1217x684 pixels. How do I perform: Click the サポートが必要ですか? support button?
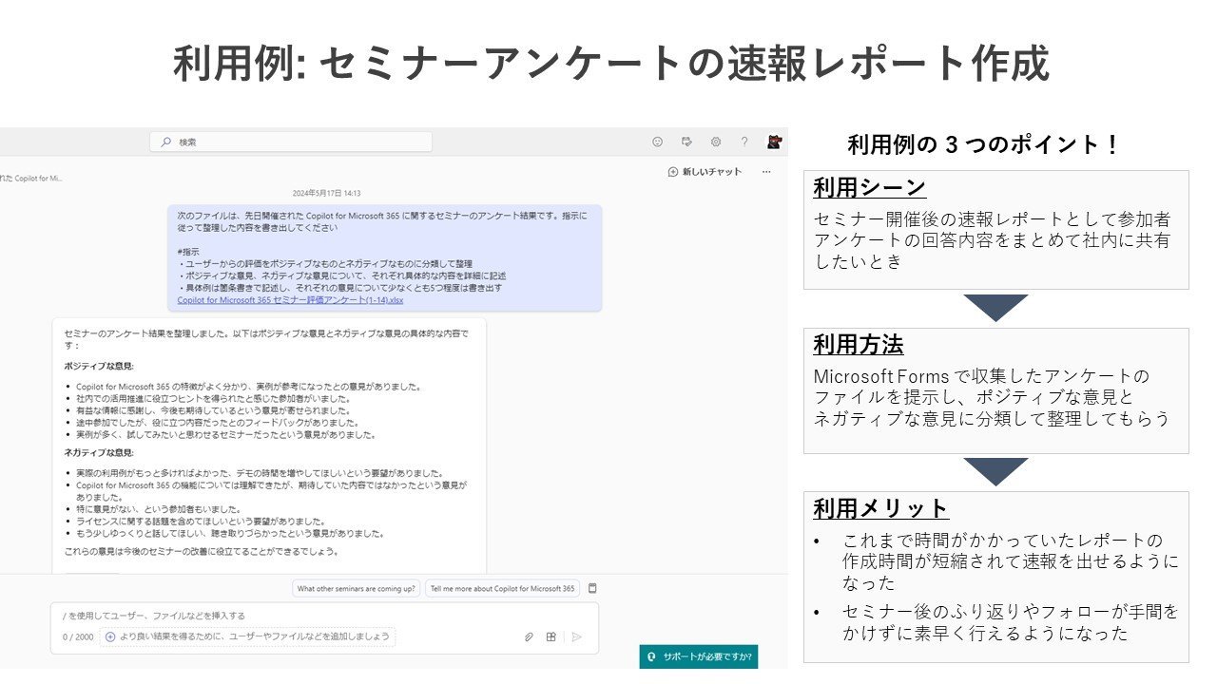[699, 656]
